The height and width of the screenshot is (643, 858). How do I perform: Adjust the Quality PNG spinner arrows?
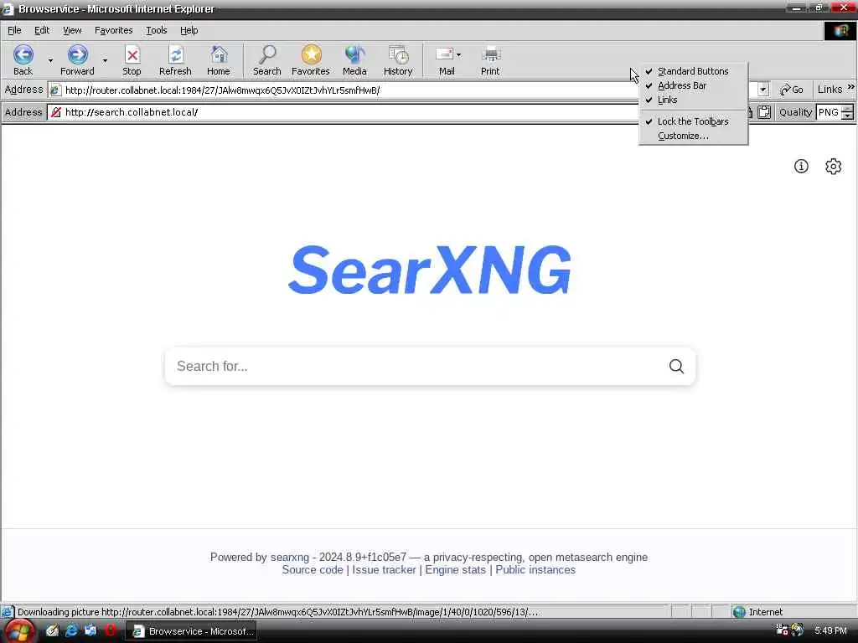[x=847, y=112]
